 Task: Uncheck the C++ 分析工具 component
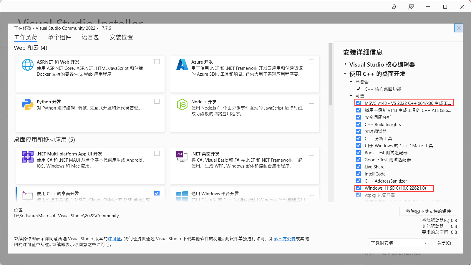coord(359,138)
